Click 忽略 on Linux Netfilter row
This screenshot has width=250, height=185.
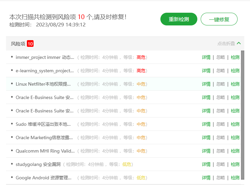pos(220,84)
